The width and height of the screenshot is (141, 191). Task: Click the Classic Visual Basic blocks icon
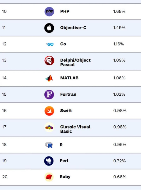pyautogui.click(x=49, y=127)
